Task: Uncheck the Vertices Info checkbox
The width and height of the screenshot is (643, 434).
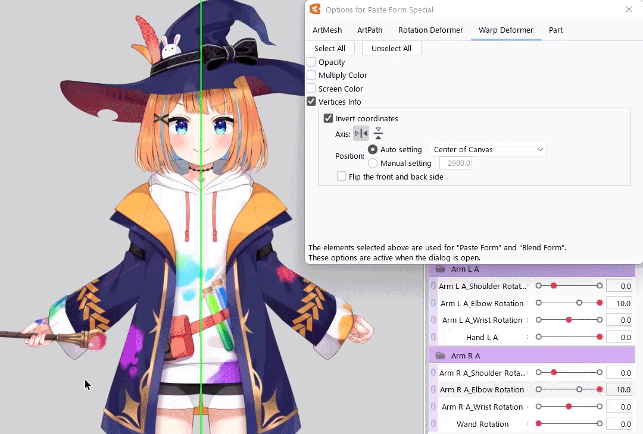Action: (x=311, y=102)
